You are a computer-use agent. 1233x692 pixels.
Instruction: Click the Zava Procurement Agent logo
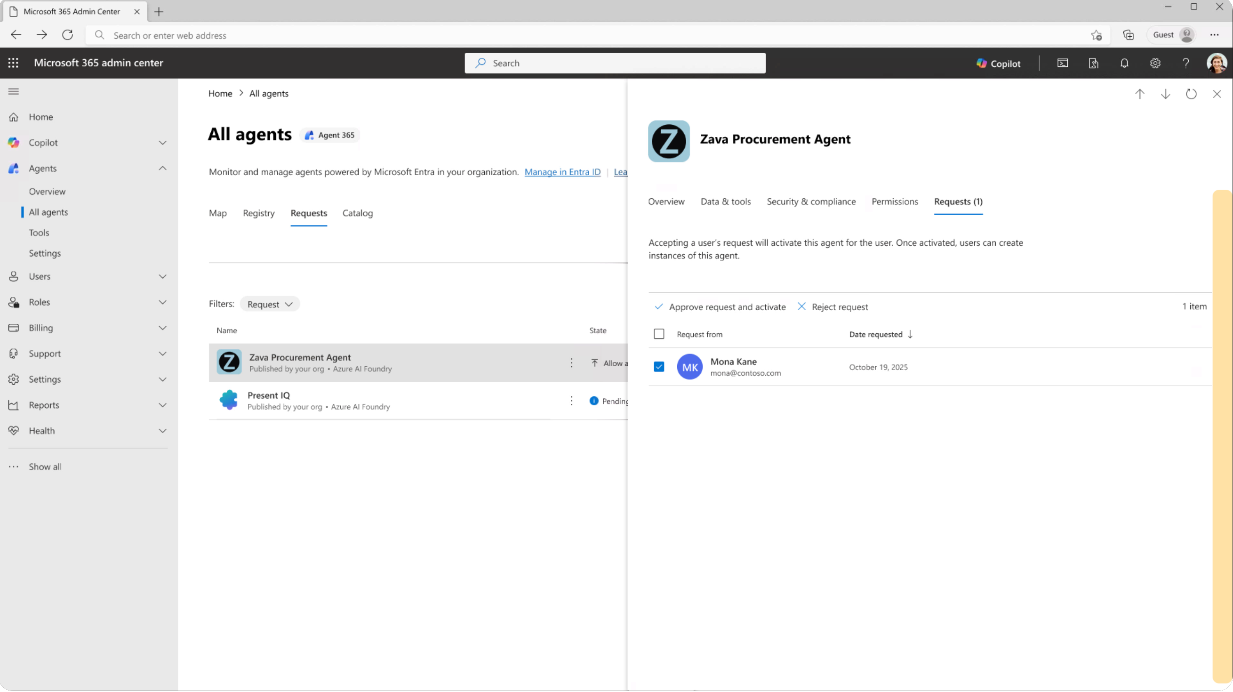(669, 141)
